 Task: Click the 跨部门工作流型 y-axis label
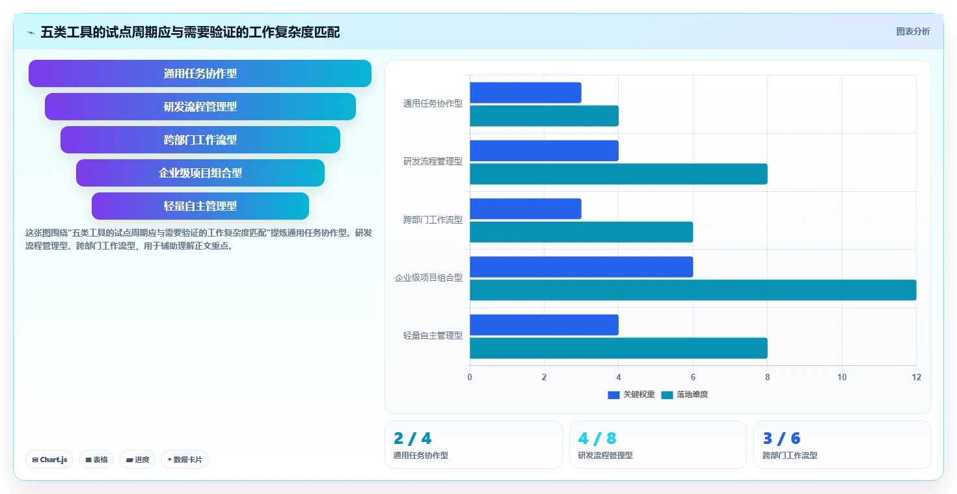click(x=433, y=220)
